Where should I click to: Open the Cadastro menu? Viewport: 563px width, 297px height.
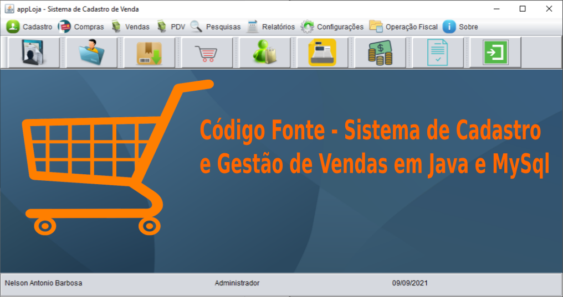[x=30, y=27]
